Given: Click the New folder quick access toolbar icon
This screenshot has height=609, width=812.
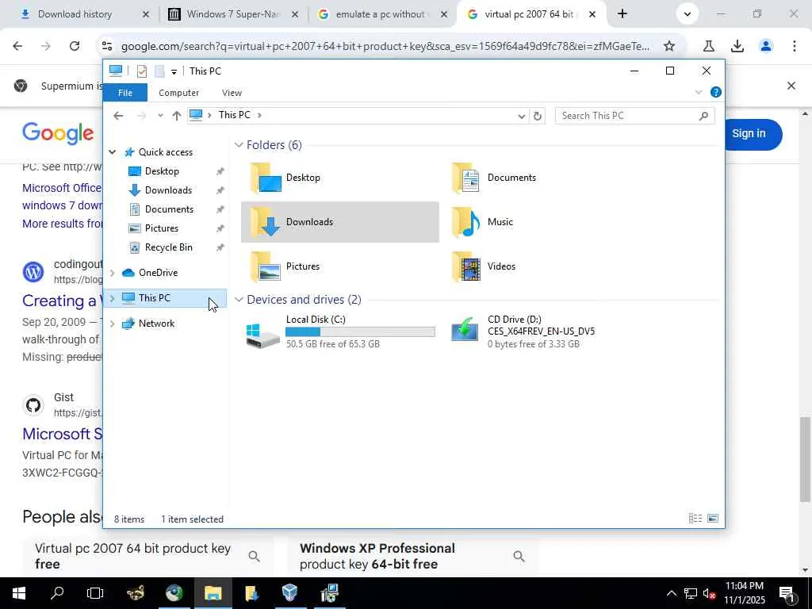Looking at the screenshot, I should (159, 71).
